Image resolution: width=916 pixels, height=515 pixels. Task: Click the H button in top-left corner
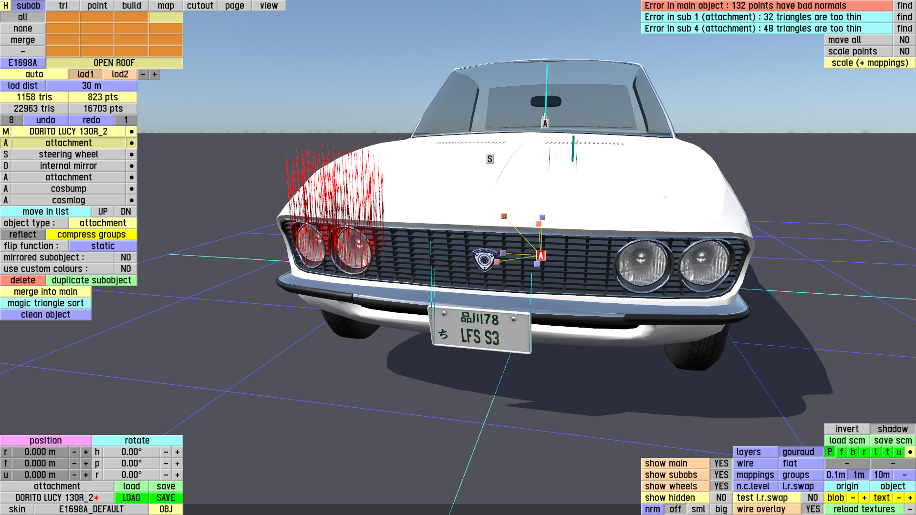click(5, 5)
